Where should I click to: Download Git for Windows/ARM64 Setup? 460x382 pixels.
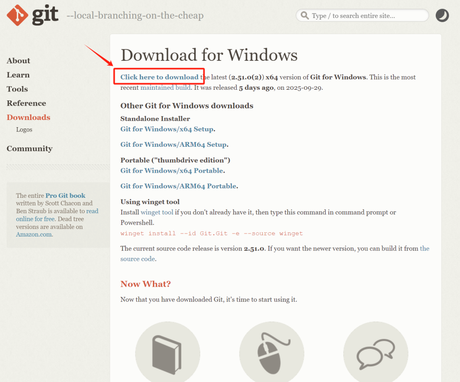173,145
